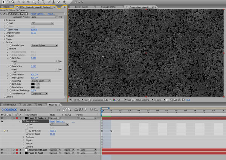This screenshot has height=160, width=226.
Task: Open the Gas Giant timeline tab
Action: 27,105
